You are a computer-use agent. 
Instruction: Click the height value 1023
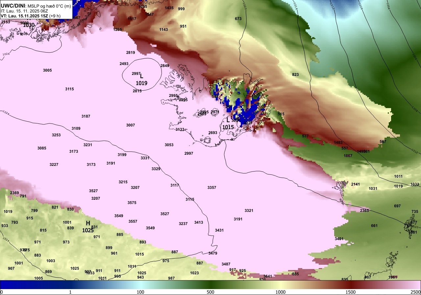[194, 273]
